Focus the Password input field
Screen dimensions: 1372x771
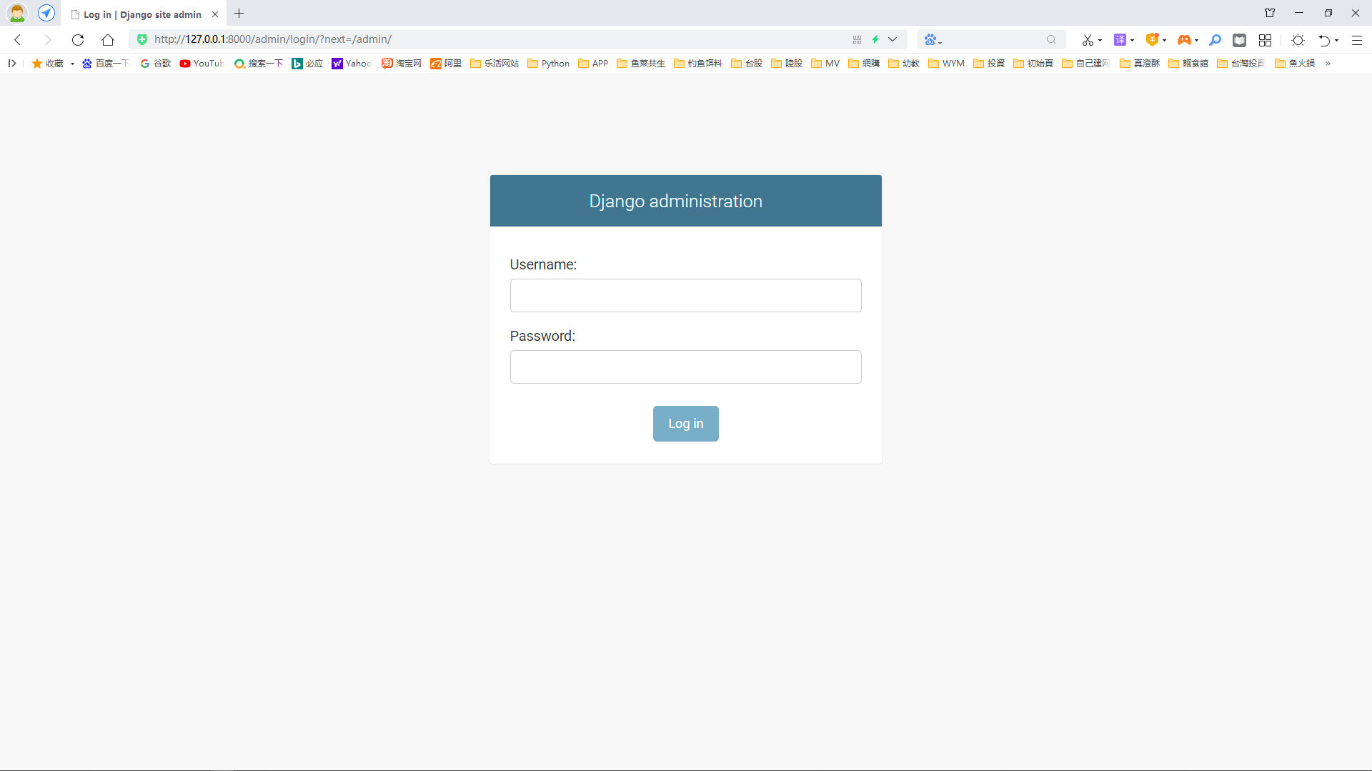(685, 367)
